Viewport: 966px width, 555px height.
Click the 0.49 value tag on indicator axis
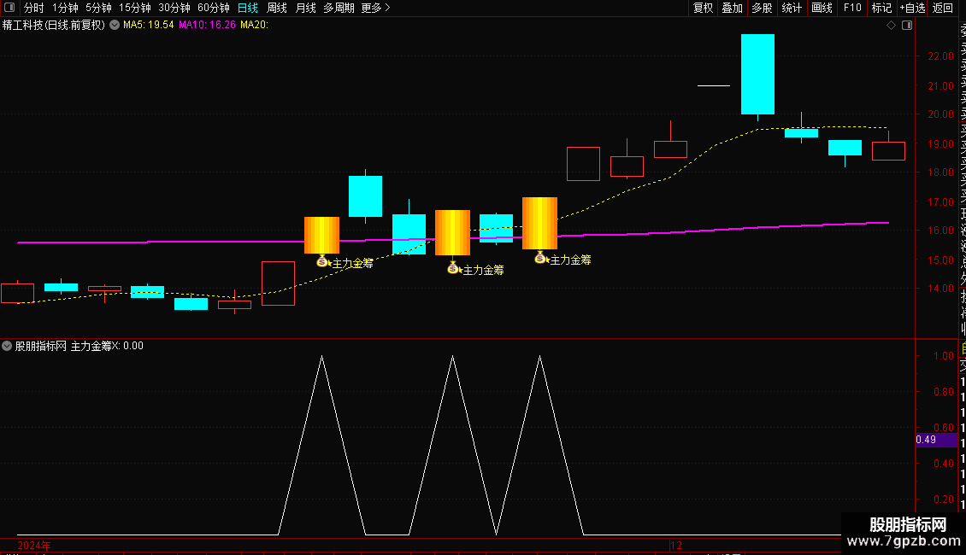click(936, 440)
